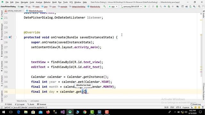Open the CRLF line separator selector

172,107
